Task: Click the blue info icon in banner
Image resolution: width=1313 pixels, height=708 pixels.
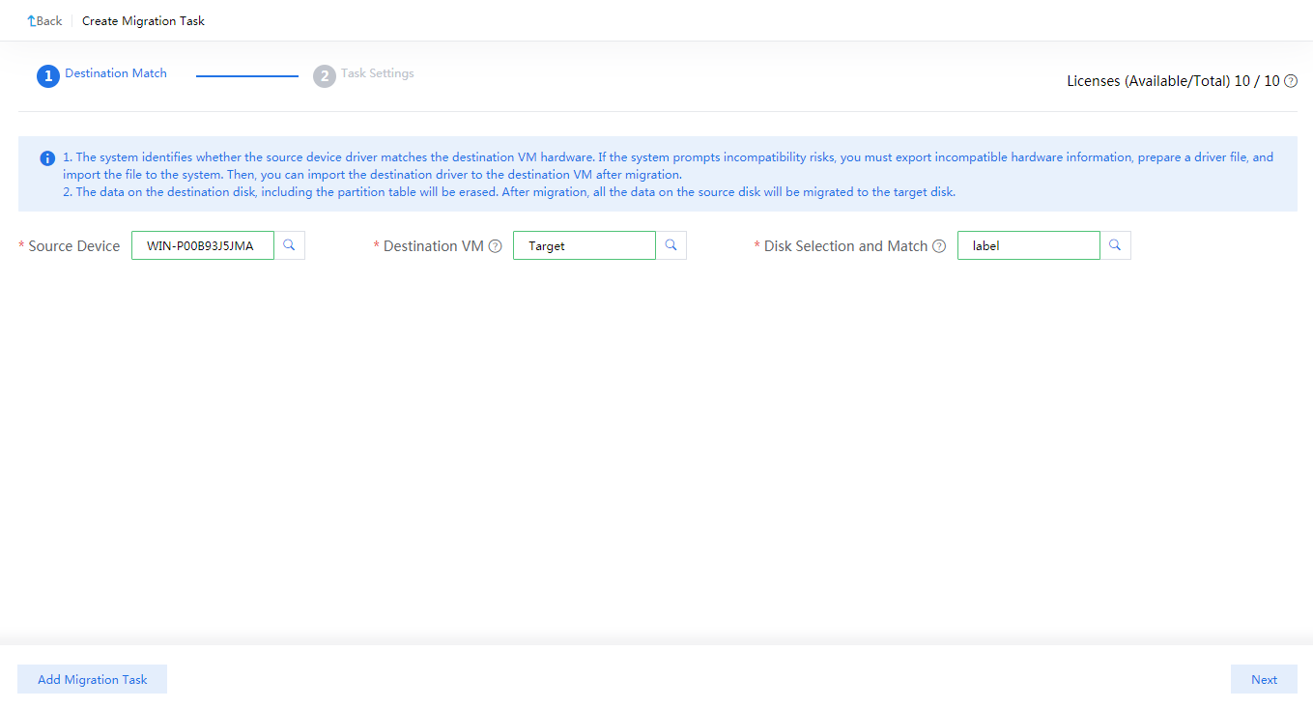Action: [47, 158]
